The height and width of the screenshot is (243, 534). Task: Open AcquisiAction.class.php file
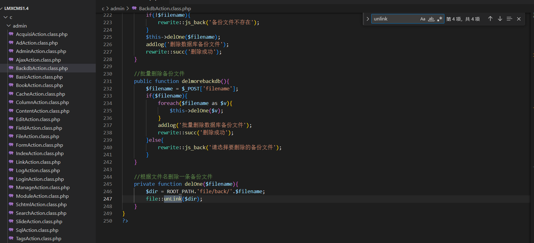coord(42,34)
